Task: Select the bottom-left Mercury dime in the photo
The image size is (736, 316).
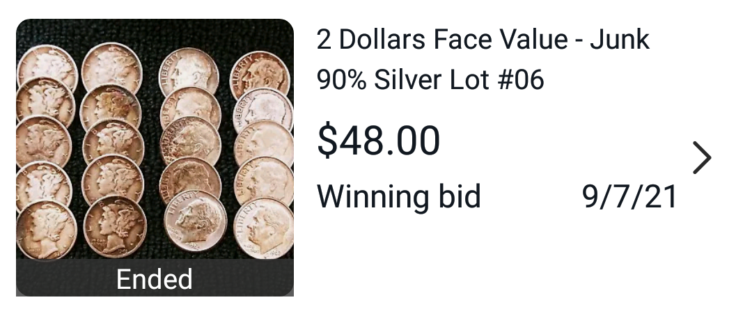Action: click(x=47, y=230)
